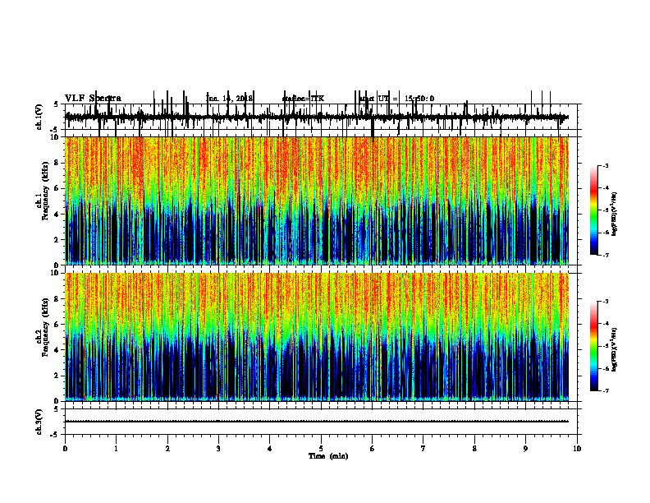This screenshot has height=503, width=650.
Task: Click time axis tick label "2"
Action: point(167,449)
